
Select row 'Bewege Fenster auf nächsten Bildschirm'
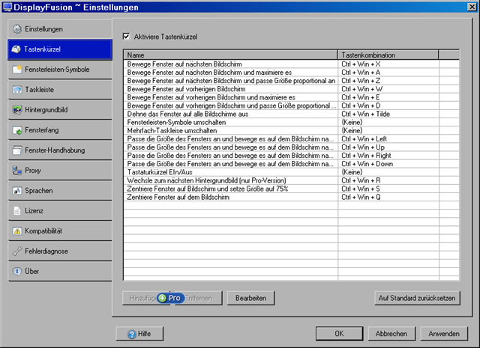coord(292,64)
